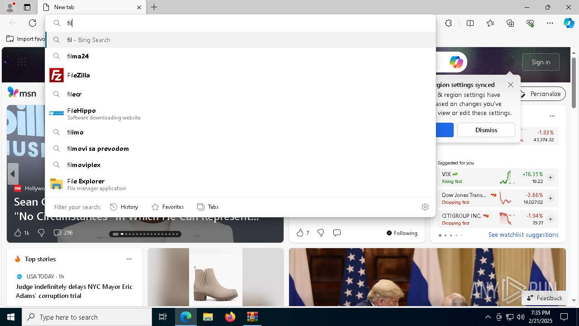
Task: Open See watchlist suggestions link
Action: 523,235
